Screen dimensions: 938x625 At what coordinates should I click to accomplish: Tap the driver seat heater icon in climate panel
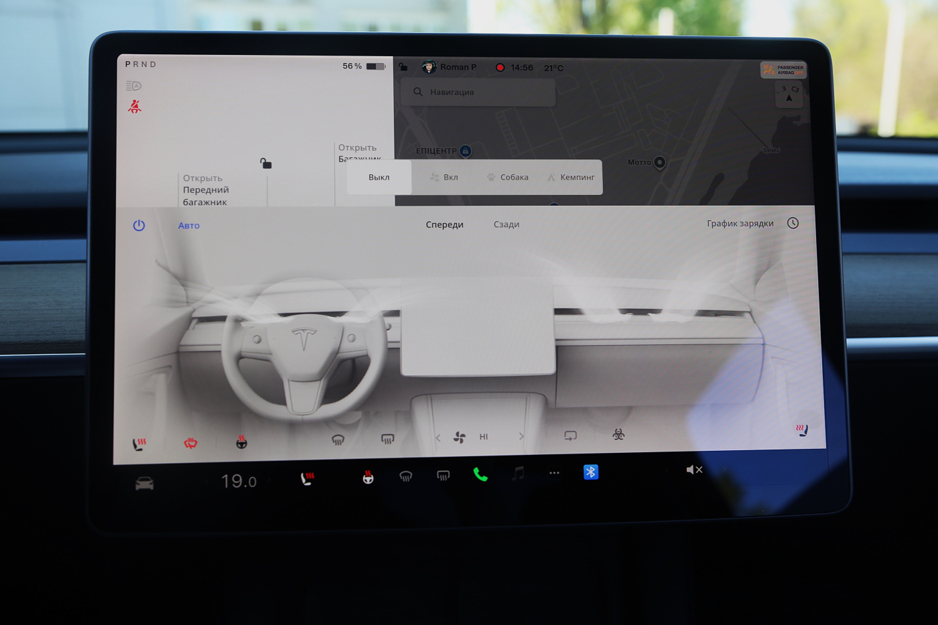[139, 444]
